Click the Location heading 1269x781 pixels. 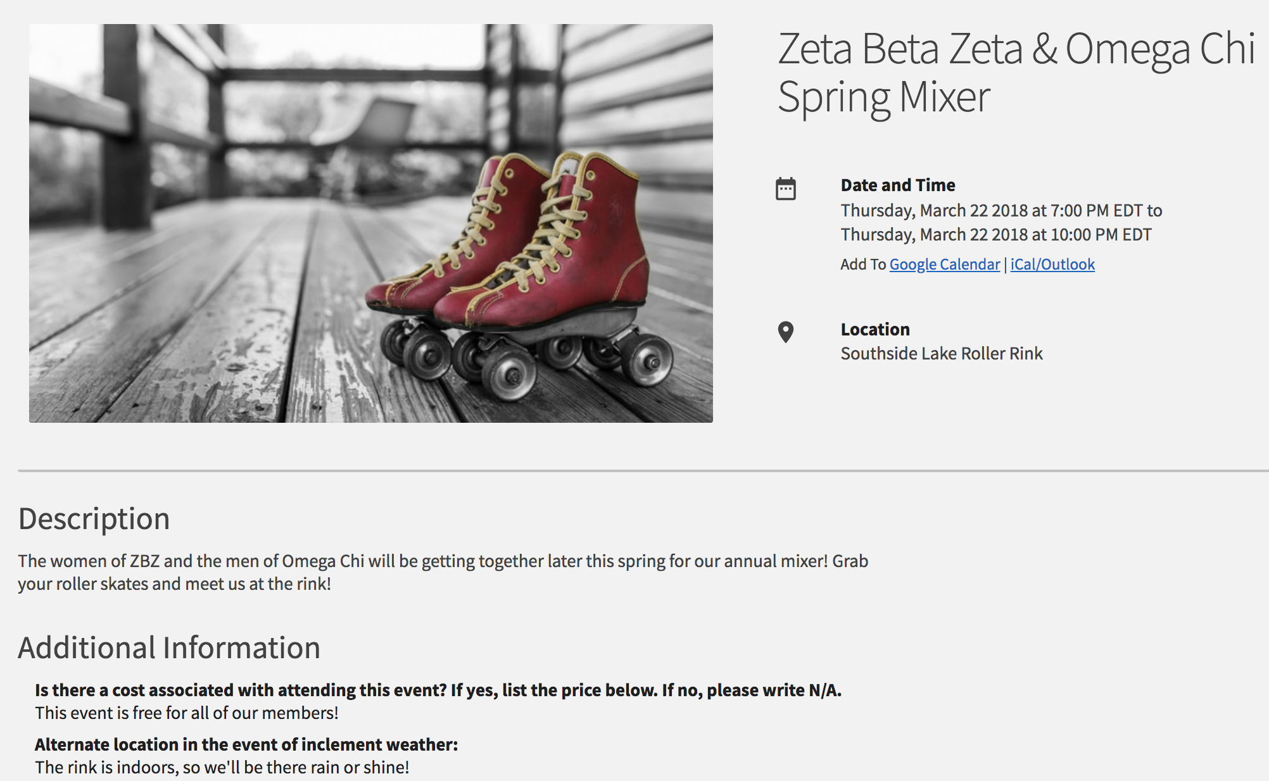[875, 330]
